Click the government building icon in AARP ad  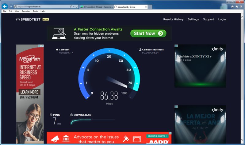pos(66,139)
